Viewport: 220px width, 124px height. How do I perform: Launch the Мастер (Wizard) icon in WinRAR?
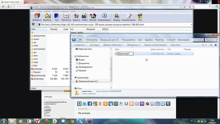click(x=93, y=17)
